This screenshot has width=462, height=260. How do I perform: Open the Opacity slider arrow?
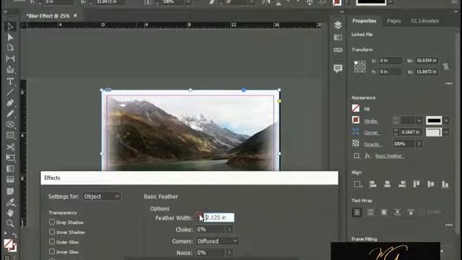pyautogui.click(x=419, y=144)
